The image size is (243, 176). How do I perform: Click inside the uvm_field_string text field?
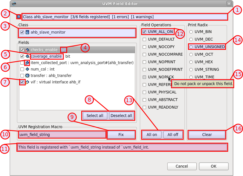61,135
